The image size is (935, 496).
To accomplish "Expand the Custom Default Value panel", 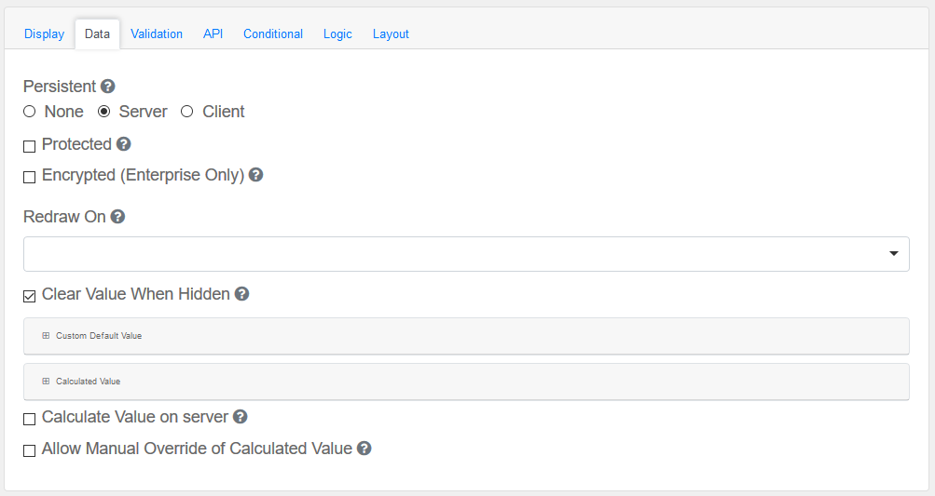I will (99, 336).
